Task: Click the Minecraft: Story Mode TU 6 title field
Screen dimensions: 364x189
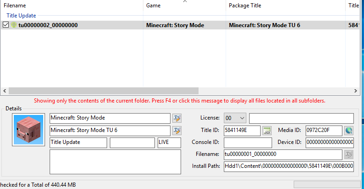Action: (110, 131)
